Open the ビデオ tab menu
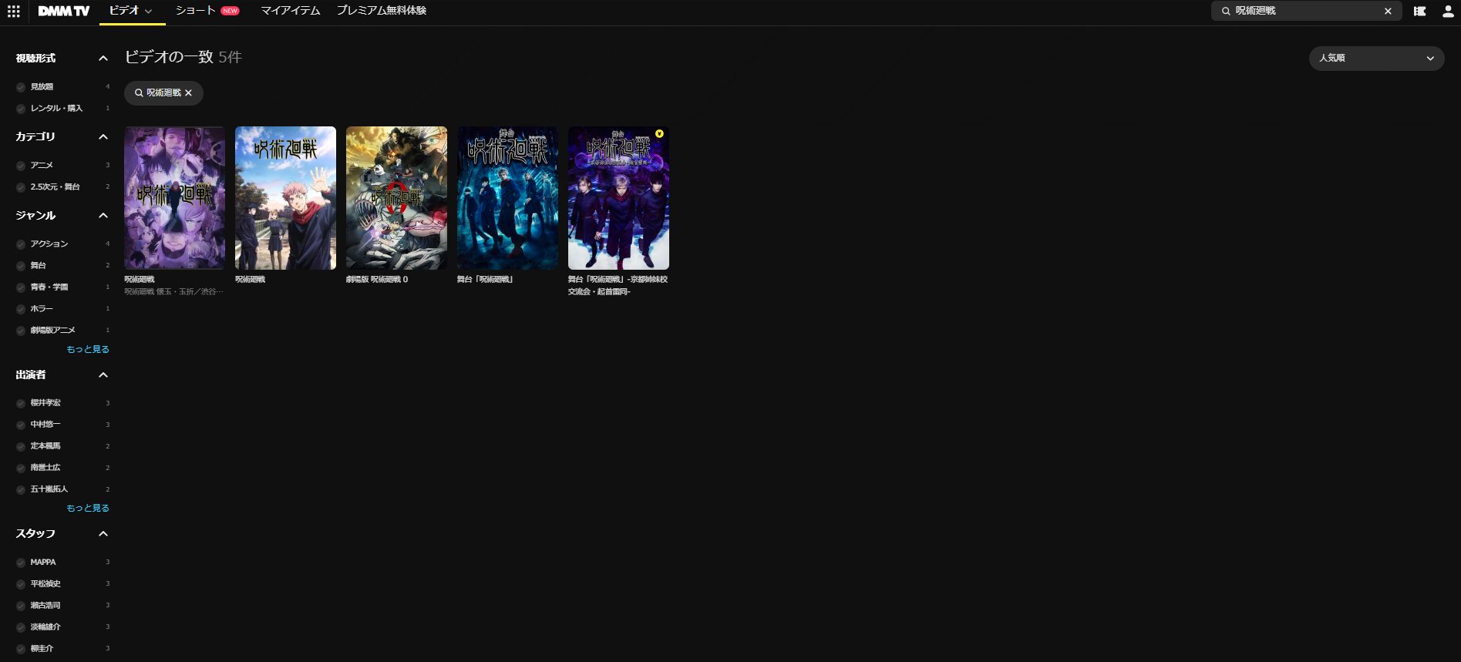Image resolution: width=1461 pixels, height=662 pixels. [x=130, y=11]
